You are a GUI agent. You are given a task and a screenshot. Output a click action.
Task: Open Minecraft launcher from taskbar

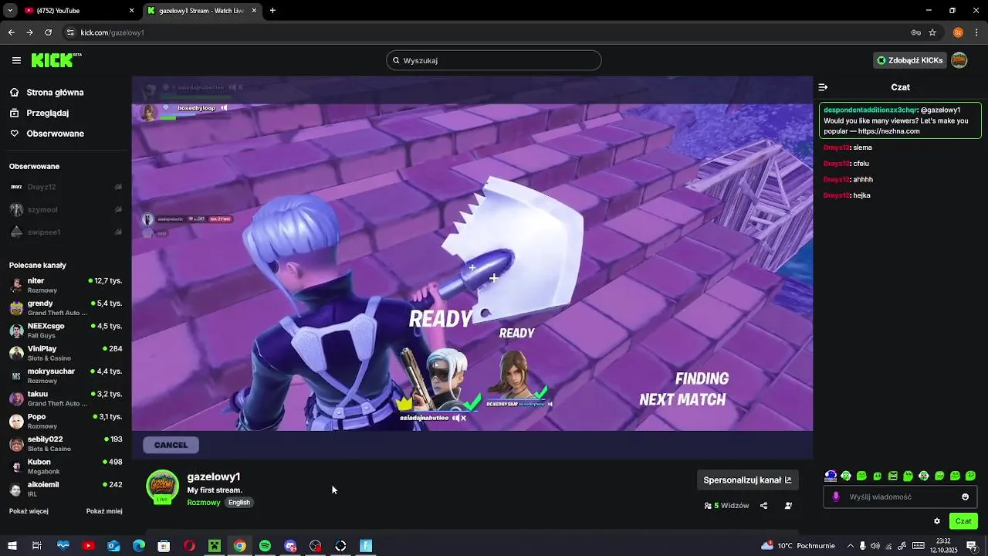[215, 546]
